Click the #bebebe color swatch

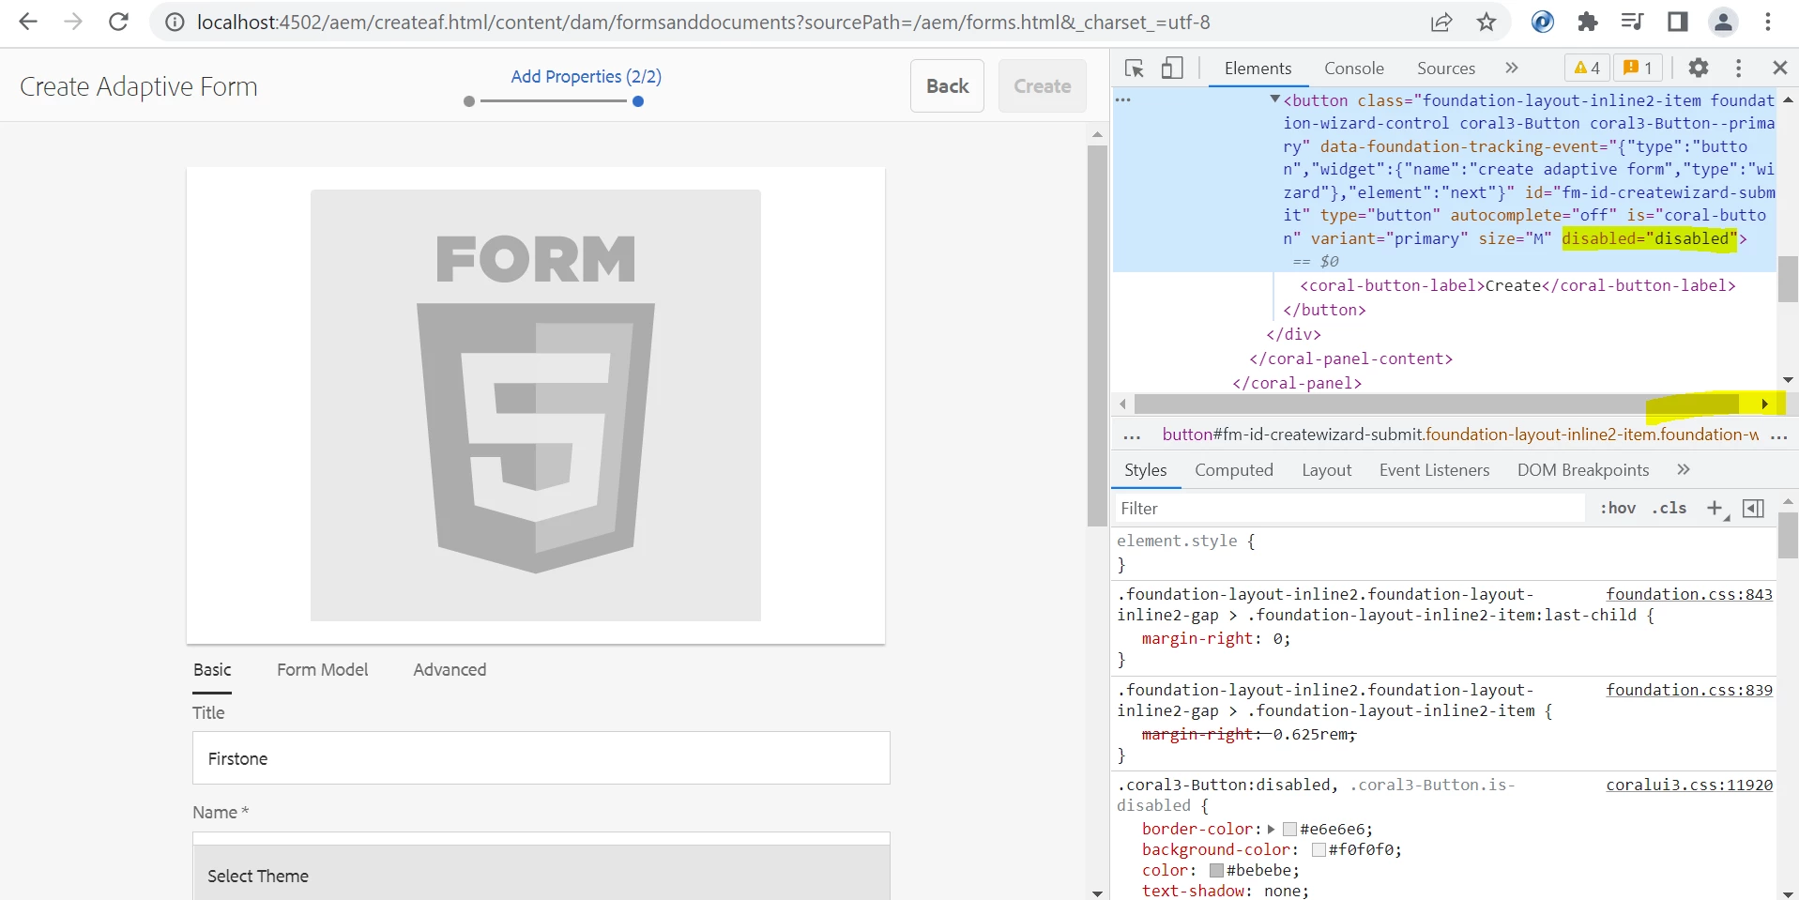1216,870
